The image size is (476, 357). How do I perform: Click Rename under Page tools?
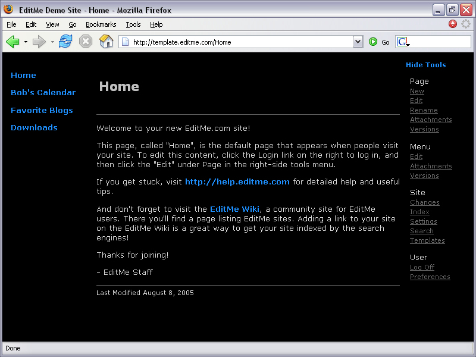tap(424, 110)
